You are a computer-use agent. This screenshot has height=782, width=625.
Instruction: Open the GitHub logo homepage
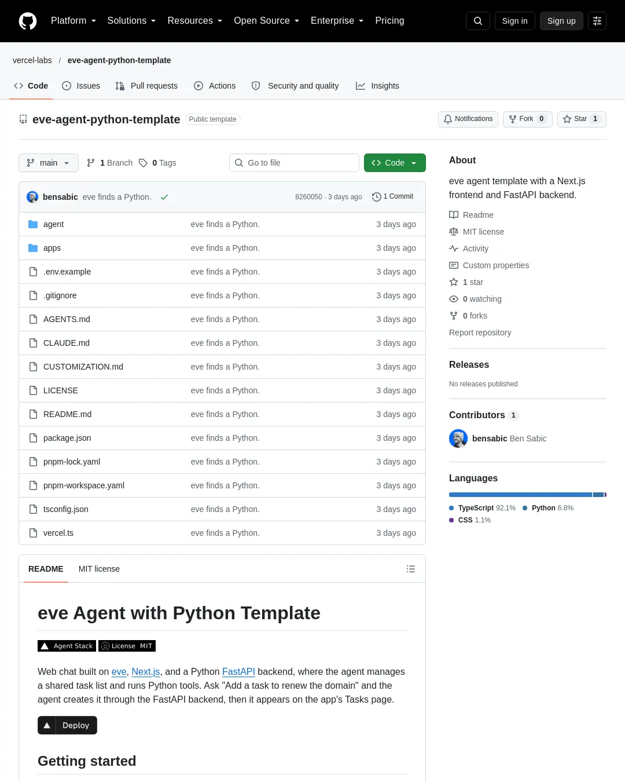point(28,21)
